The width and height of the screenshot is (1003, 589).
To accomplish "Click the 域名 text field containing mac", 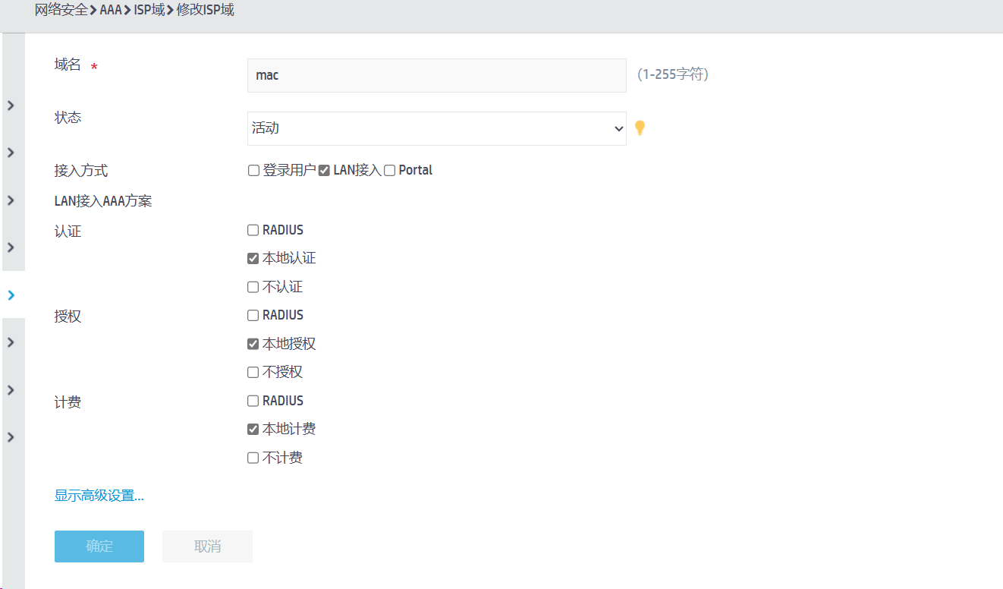I will click(x=436, y=76).
